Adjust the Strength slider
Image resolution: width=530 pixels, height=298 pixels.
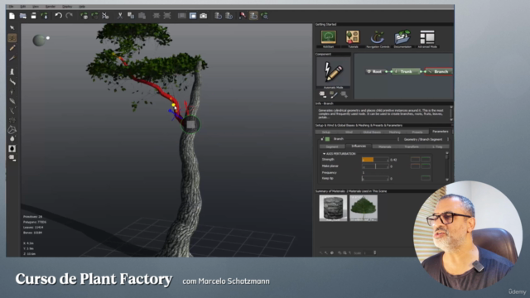click(x=375, y=160)
